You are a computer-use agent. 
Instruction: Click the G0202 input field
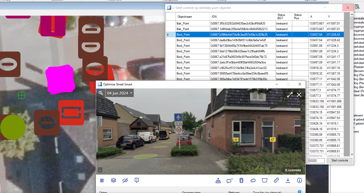(x=316, y=160)
